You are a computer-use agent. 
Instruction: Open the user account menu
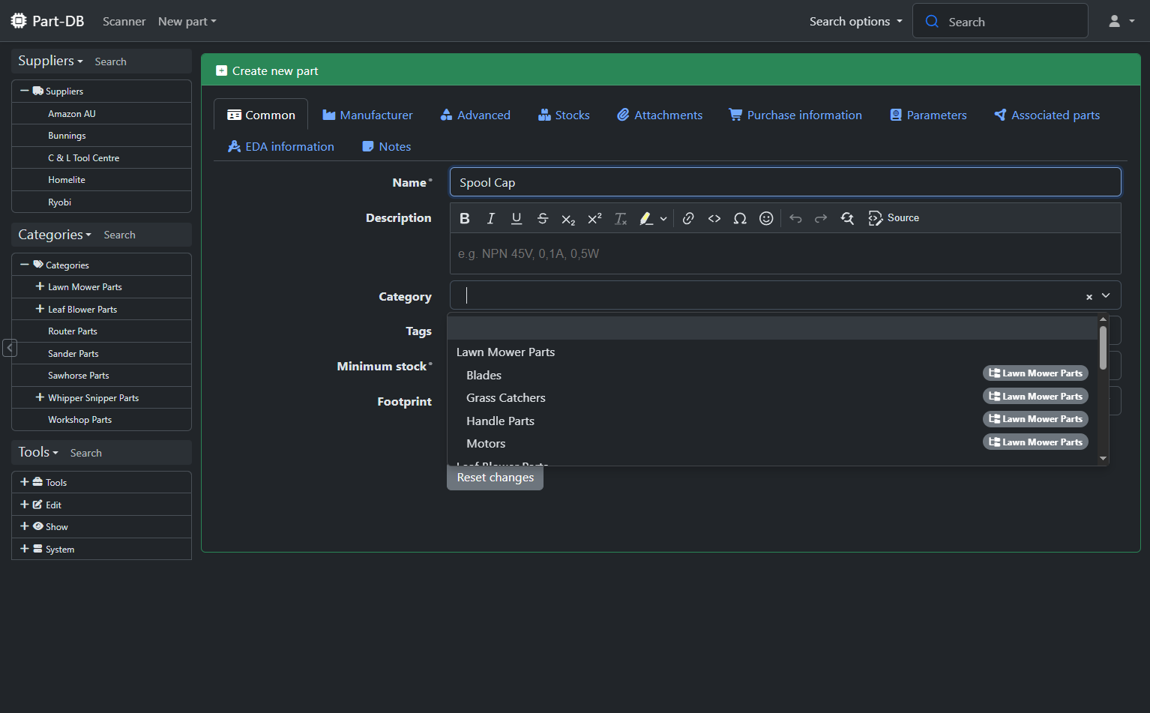tap(1122, 21)
